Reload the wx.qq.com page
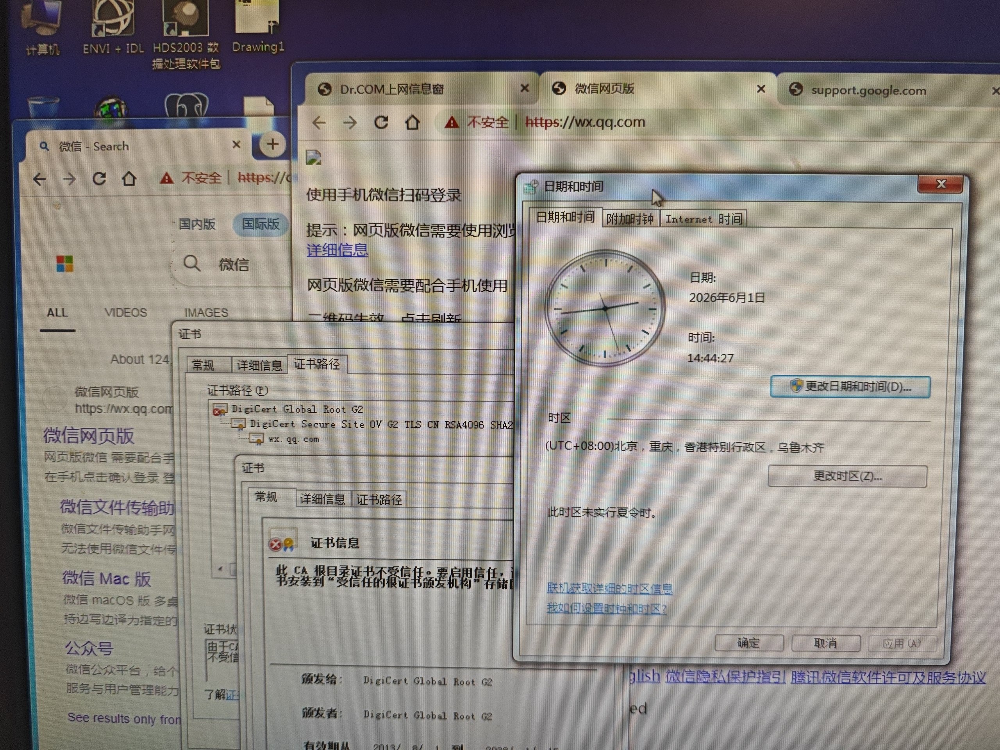1000x750 pixels. coord(381,122)
